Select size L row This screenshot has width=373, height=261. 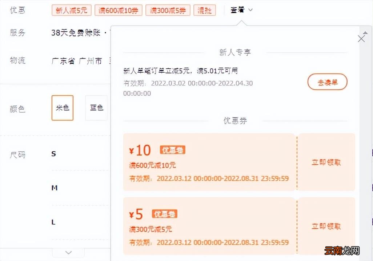point(81,222)
